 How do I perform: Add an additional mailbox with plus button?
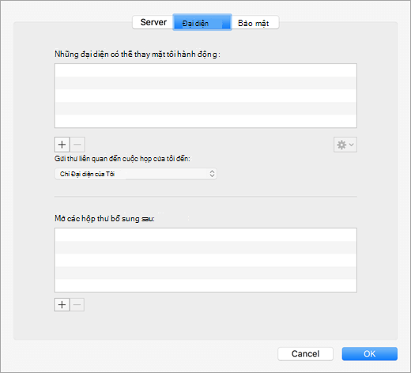click(x=62, y=305)
